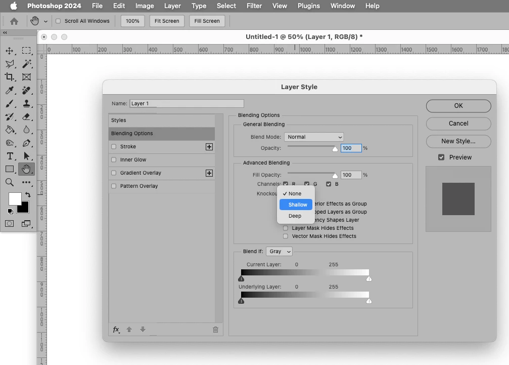The width and height of the screenshot is (509, 365).
Task: Open the Blend If Gray dropdown
Action: point(279,252)
